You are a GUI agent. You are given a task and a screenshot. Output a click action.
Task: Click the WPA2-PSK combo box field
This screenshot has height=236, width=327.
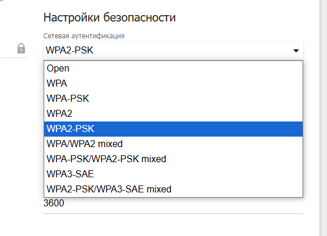[173, 51]
